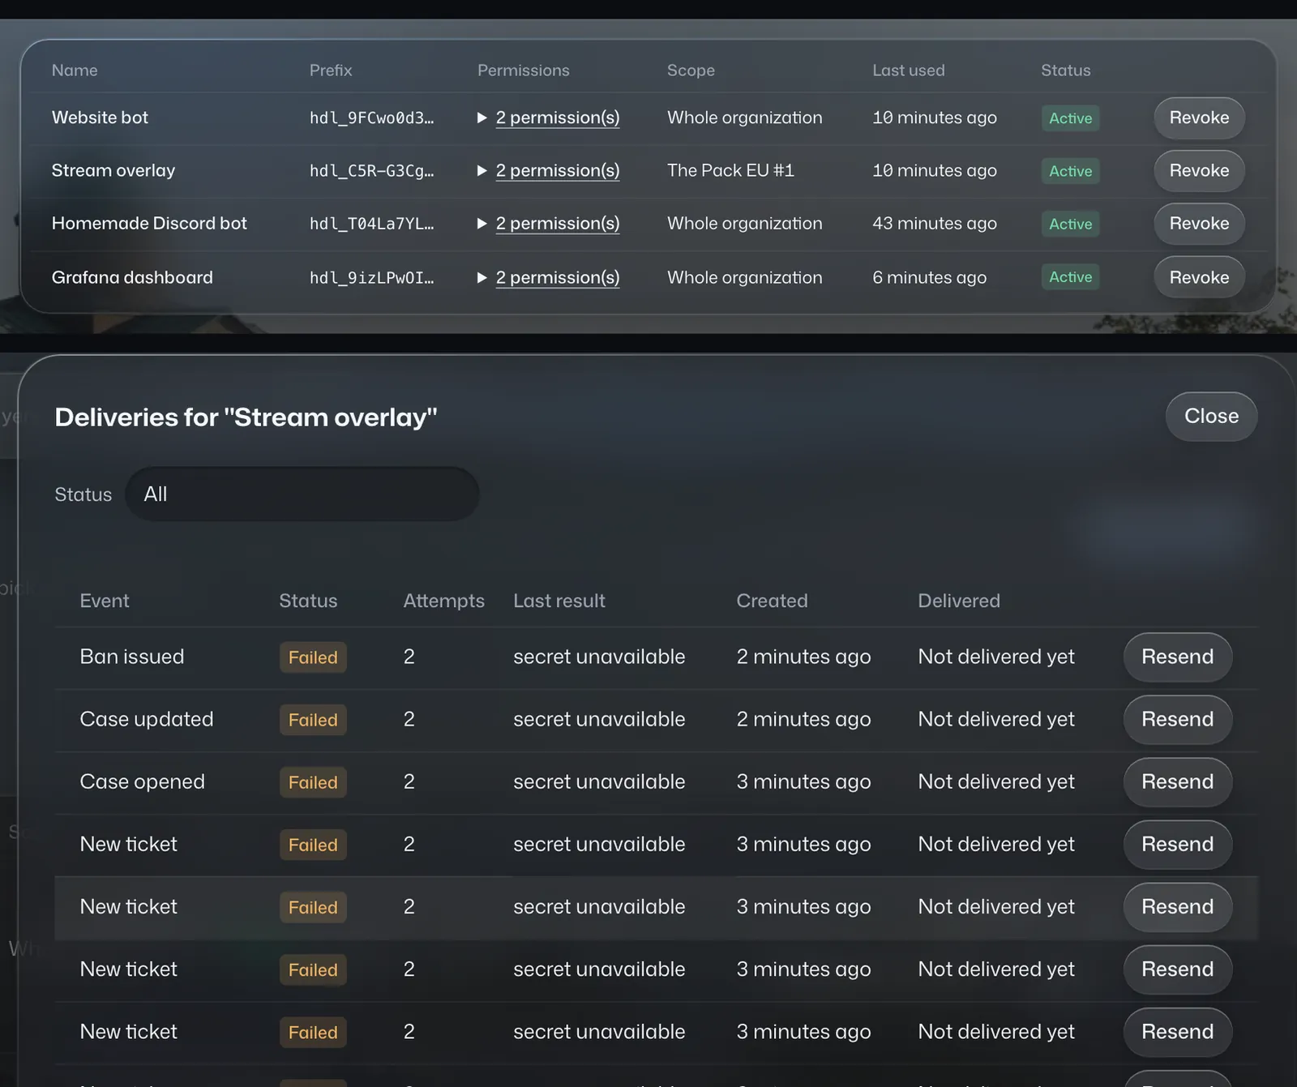The height and width of the screenshot is (1087, 1297).
Task: Revoke the Grafana dashboard key
Action: (1199, 277)
